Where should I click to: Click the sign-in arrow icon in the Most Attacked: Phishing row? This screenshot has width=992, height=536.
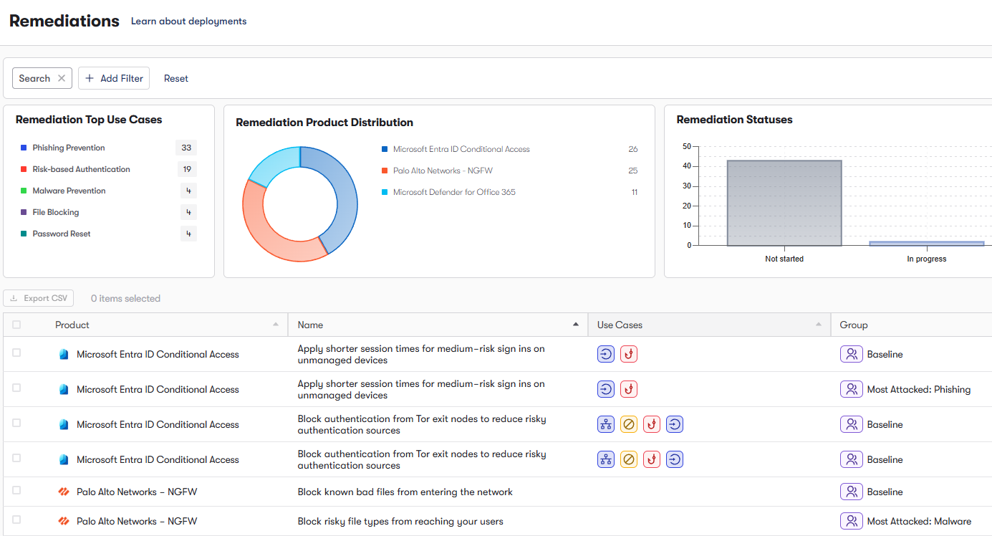(606, 389)
